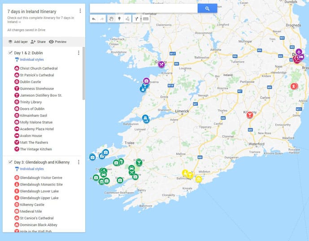Select St Patrick's Cathedral in list
This screenshot has height=241, width=309.
(34, 75)
